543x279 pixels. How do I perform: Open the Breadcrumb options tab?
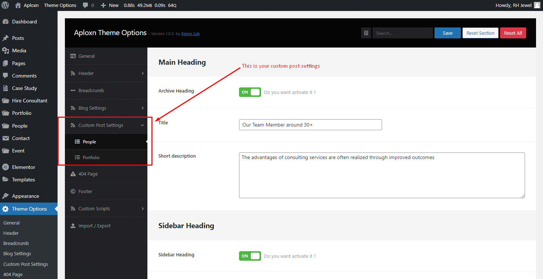coord(106,91)
